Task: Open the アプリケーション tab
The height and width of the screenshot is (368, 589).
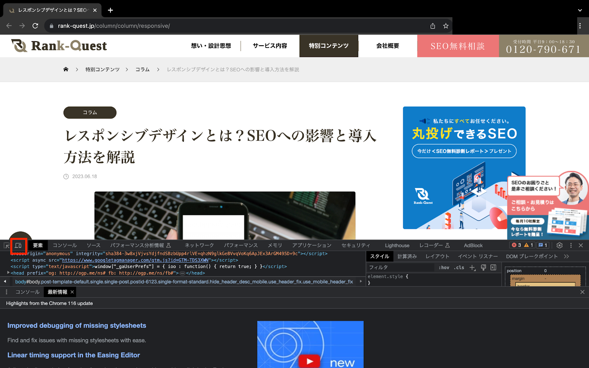Action: (312, 245)
